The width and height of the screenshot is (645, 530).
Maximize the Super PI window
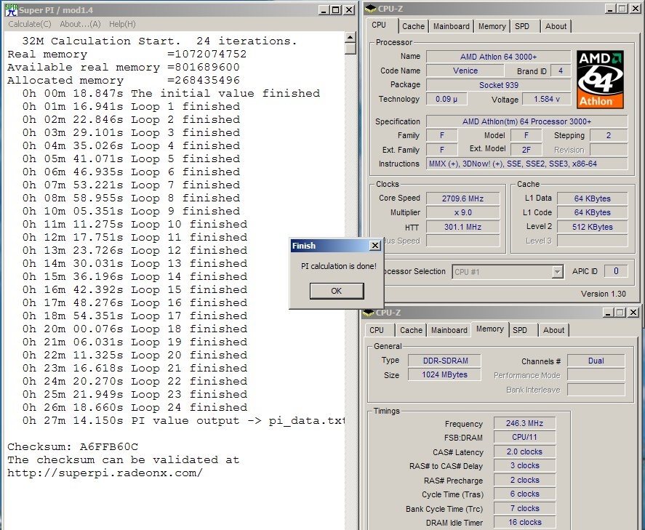coord(336,10)
